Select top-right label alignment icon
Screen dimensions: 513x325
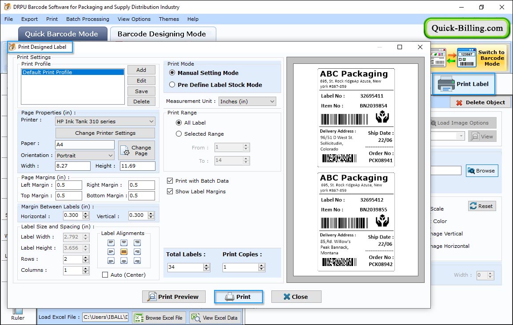137,243
